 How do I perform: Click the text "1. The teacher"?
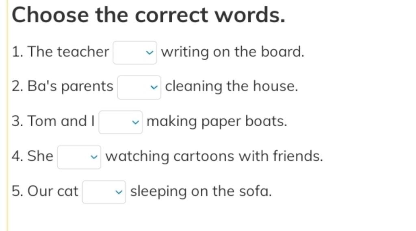tap(60, 52)
